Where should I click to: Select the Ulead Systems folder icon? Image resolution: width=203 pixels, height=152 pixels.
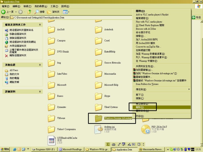(x=98, y=107)
